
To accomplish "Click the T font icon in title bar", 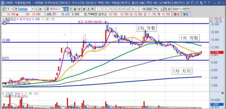I will (205, 3).
